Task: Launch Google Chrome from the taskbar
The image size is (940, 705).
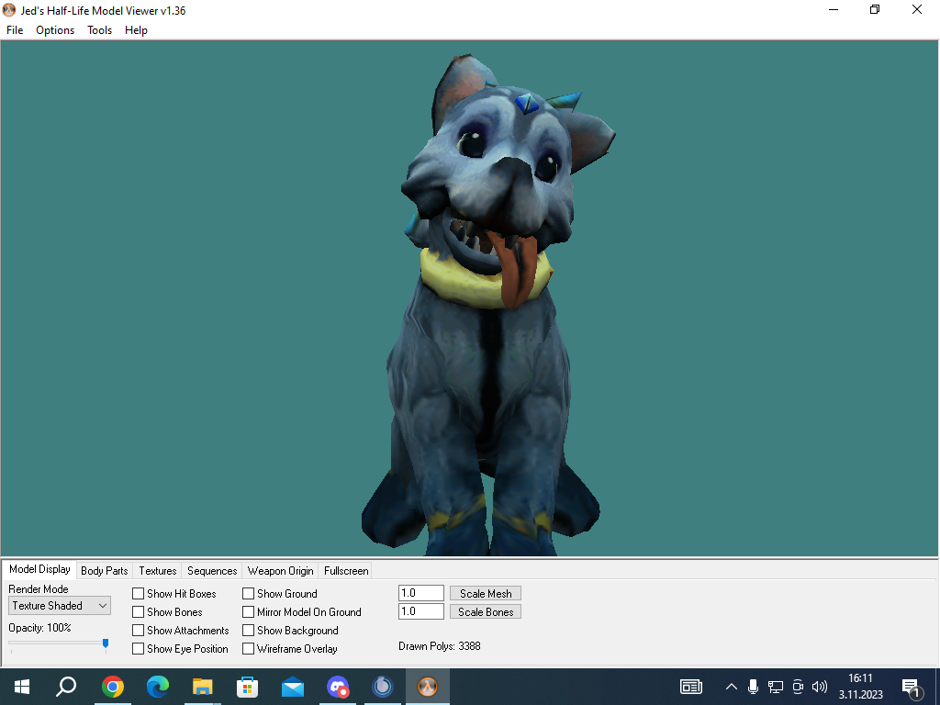Action: point(113,687)
